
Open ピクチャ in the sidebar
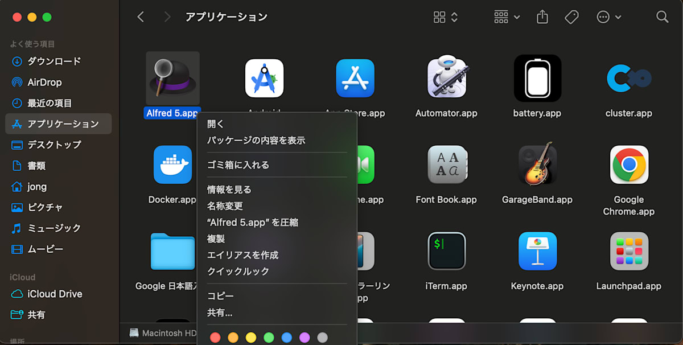pyautogui.click(x=59, y=207)
